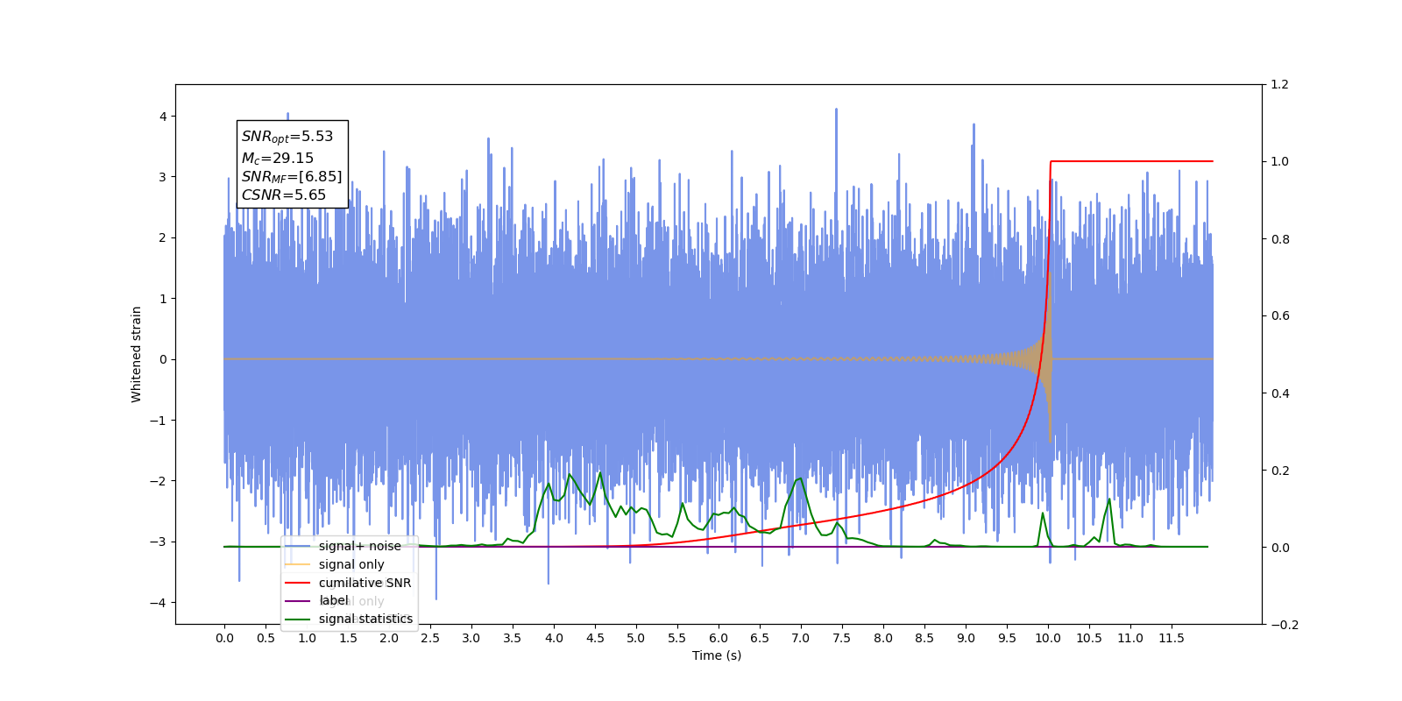This screenshot has height=701, width=1402.
Task: Click the left y-axis tick label 4
Action: (163, 117)
